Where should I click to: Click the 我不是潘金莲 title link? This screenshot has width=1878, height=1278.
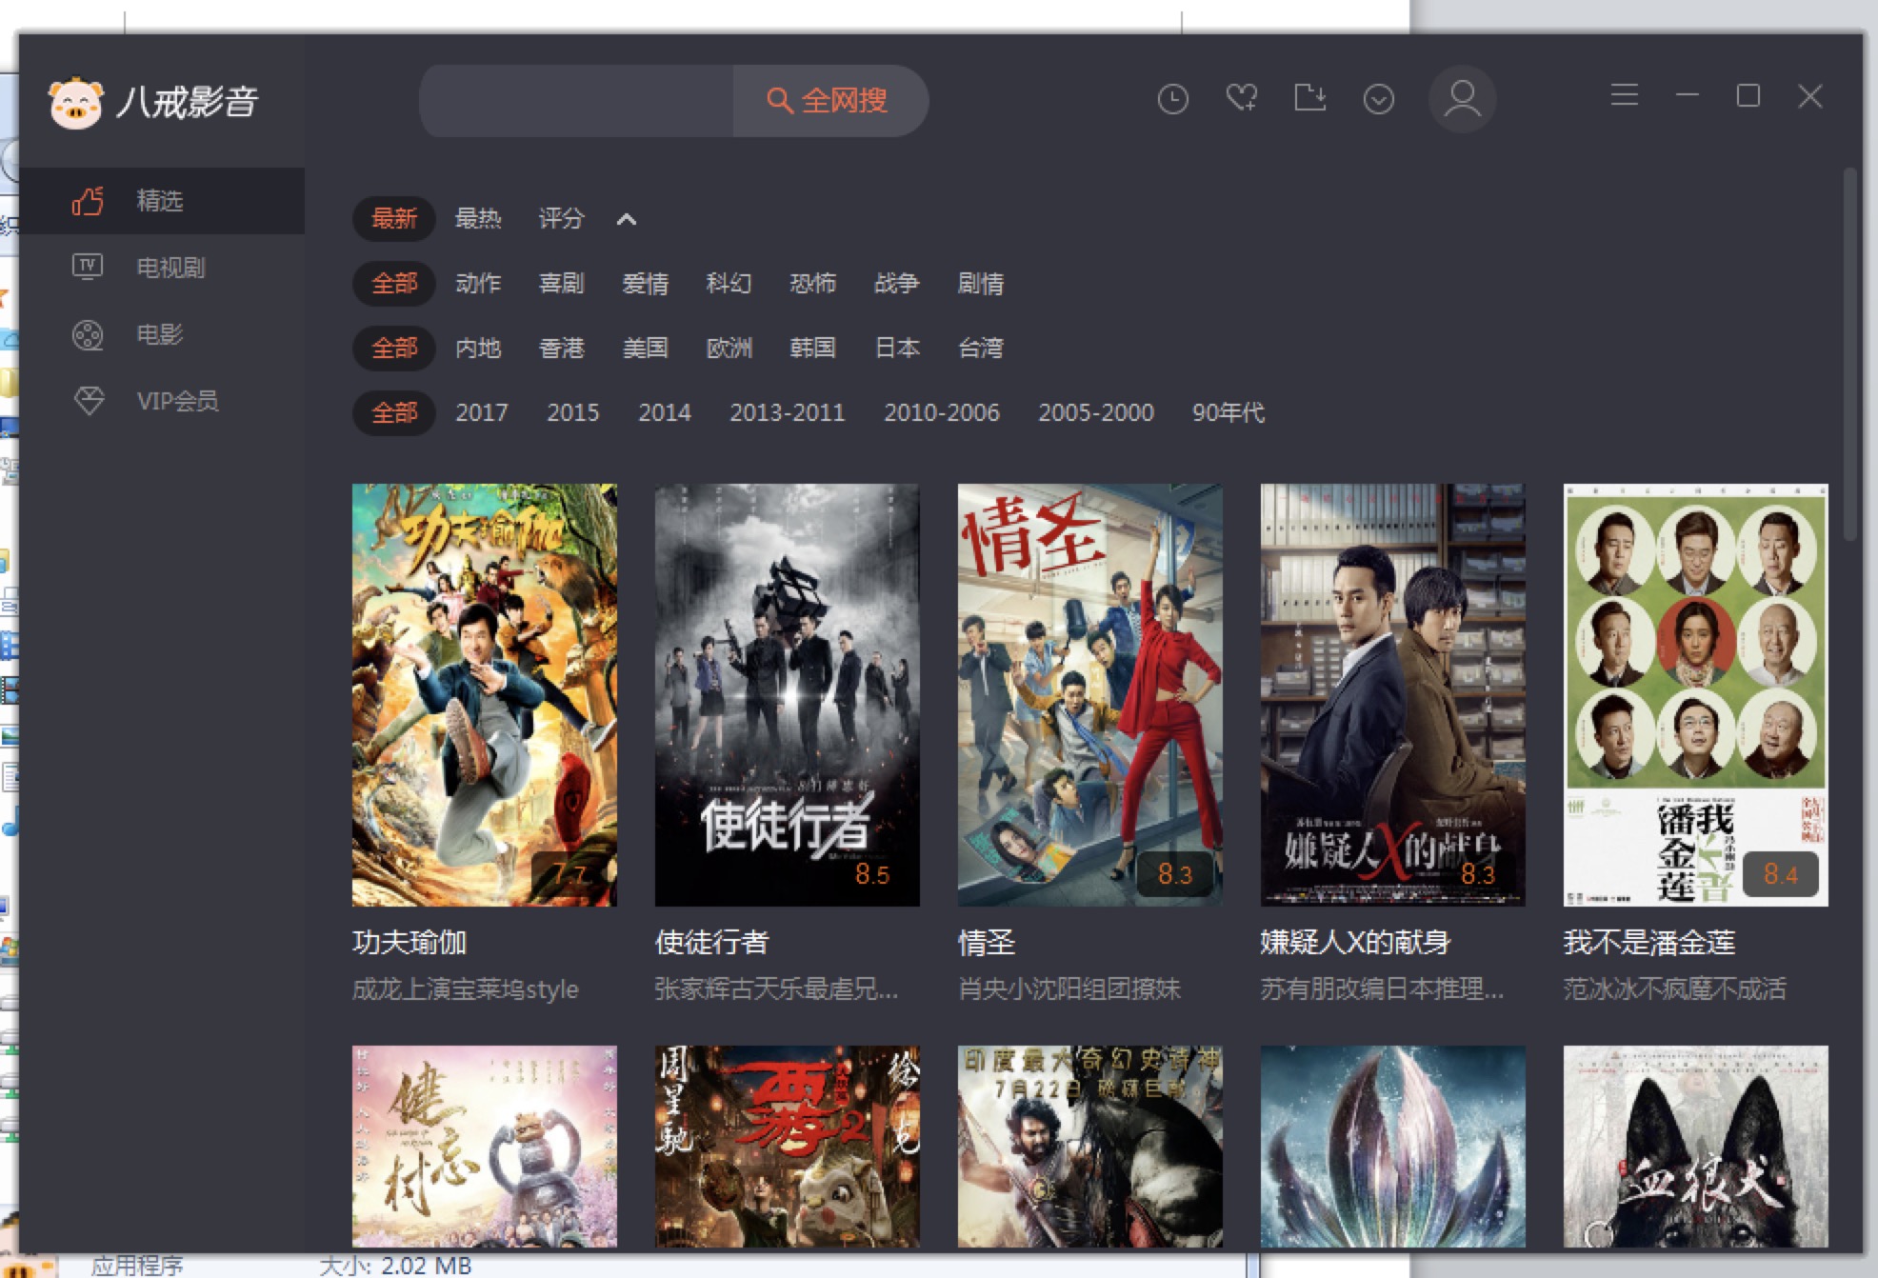pos(1649,942)
